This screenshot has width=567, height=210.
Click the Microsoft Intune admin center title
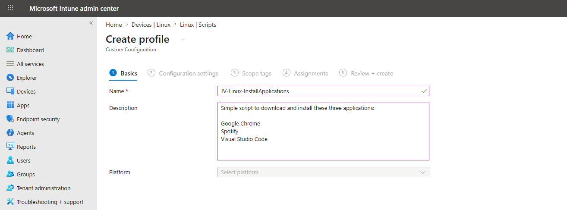click(74, 8)
